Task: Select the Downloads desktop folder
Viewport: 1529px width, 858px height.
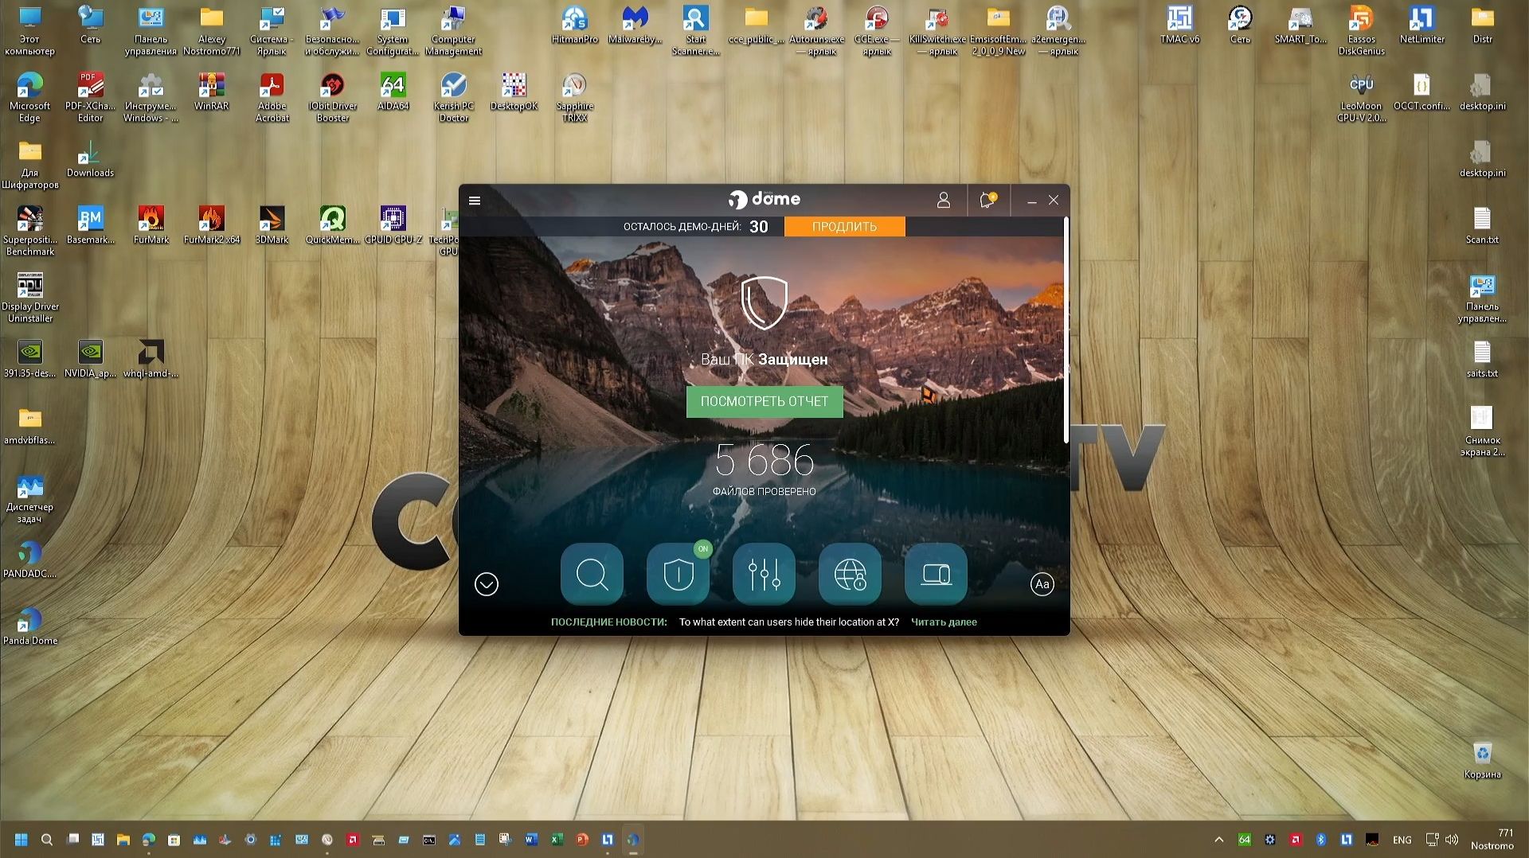Action: click(x=90, y=158)
